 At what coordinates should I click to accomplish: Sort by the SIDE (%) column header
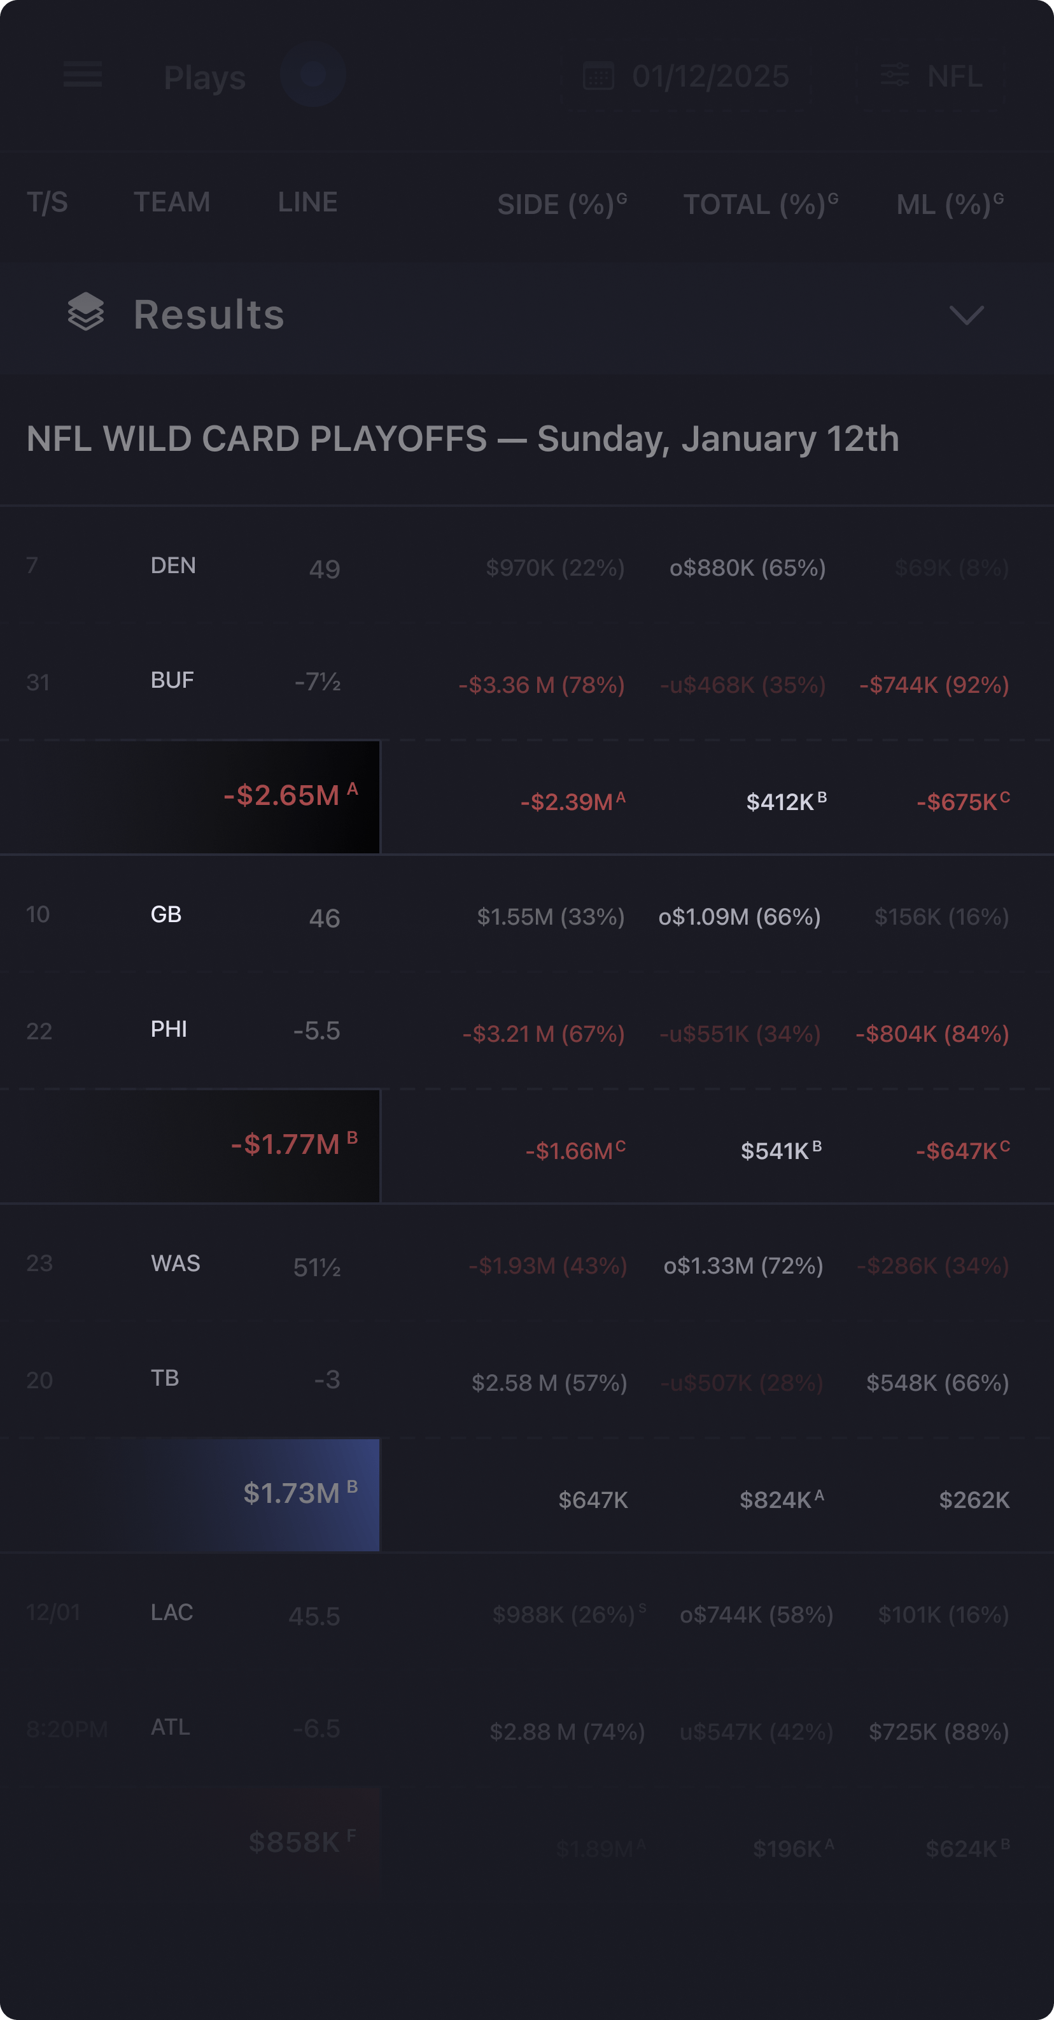coord(562,204)
